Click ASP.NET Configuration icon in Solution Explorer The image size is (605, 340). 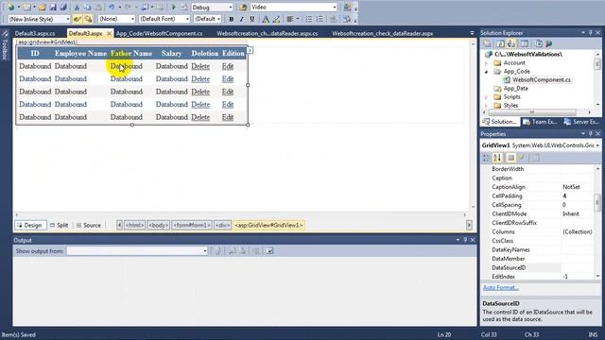549,43
